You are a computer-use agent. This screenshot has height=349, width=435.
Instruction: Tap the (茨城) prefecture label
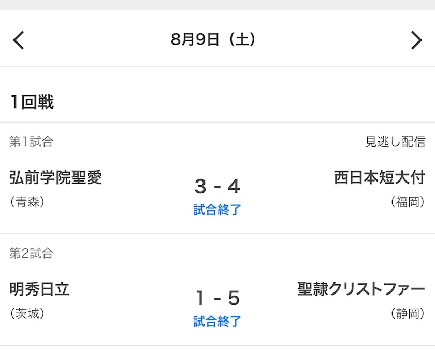(27, 313)
